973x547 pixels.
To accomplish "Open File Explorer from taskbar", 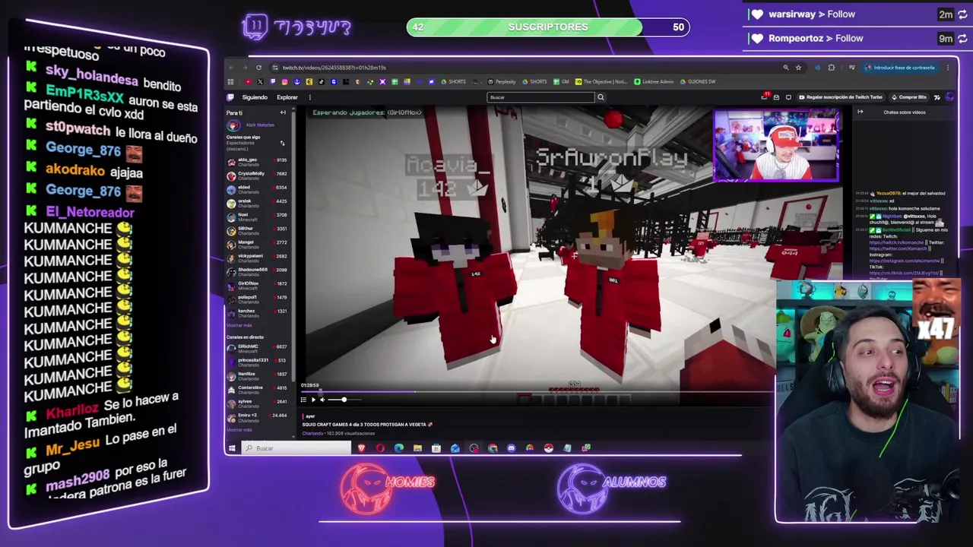I will 417,448.
